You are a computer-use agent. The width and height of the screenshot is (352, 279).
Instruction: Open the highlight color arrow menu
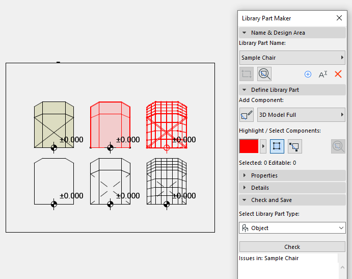(x=263, y=146)
